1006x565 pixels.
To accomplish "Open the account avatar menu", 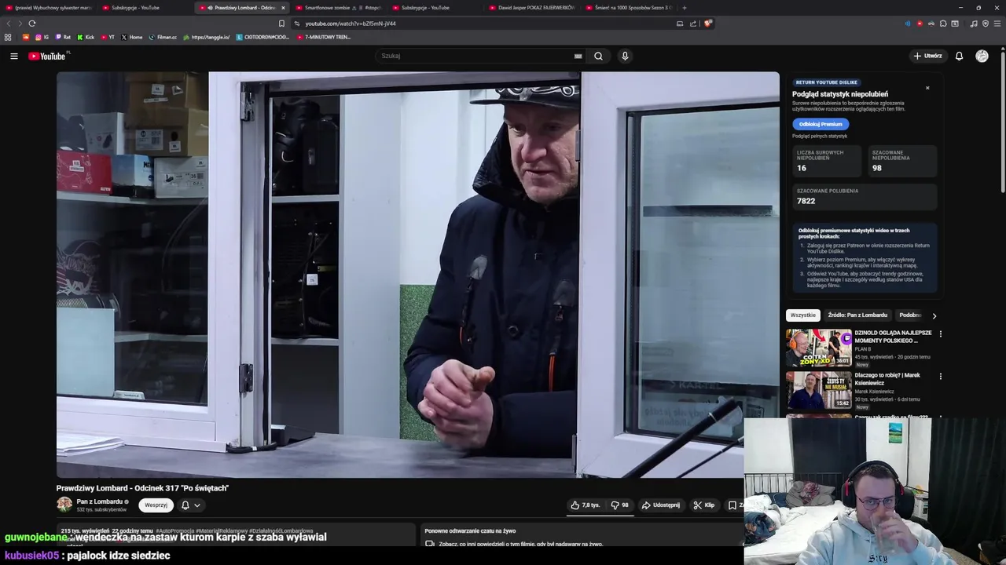I will [x=982, y=56].
